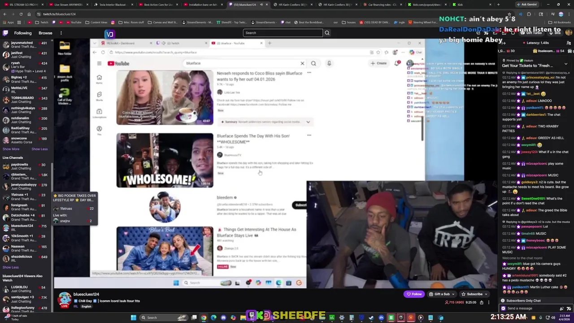This screenshot has width=574, height=323.
Task: Open the three-dot more menu beside Browse
Action: click(x=61, y=33)
